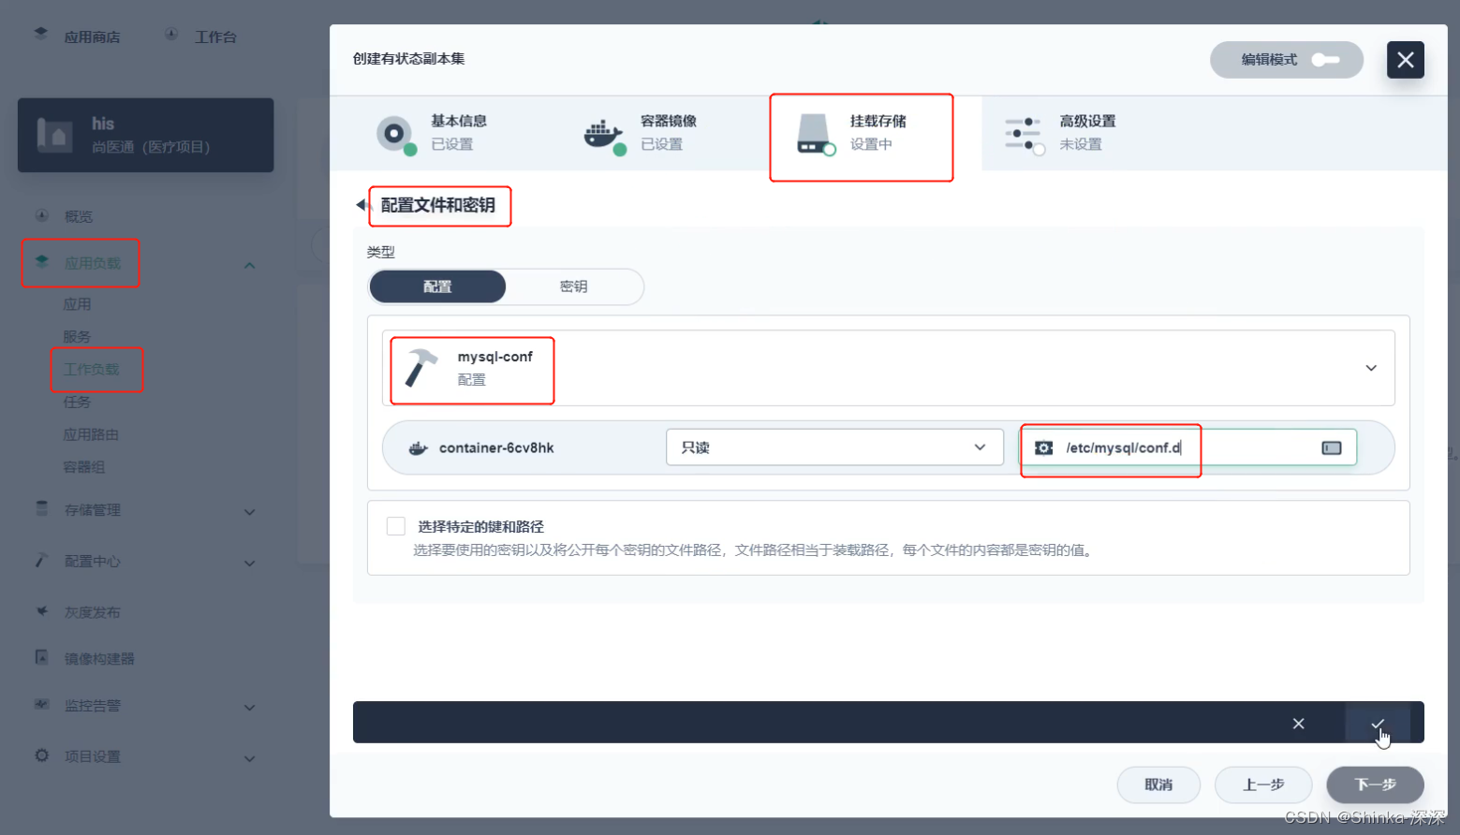Image resolution: width=1460 pixels, height=835 pixels.
Task: Click the 镜像构建器 icon
Action: [42, 657]
